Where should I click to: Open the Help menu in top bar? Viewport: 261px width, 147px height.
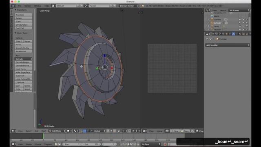pyautogui.click(x=46, y=6)
